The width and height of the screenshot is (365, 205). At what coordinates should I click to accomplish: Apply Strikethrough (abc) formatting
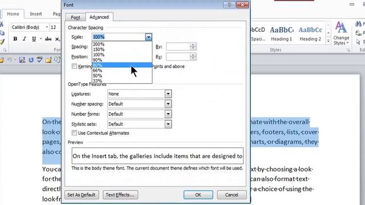point(48,39)
